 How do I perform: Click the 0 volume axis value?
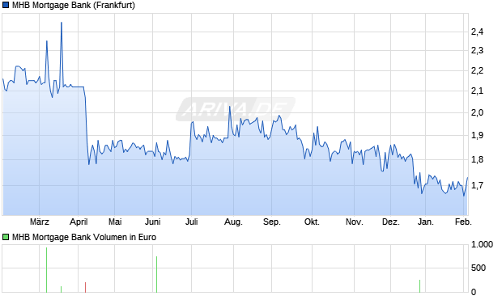[474, 292]
